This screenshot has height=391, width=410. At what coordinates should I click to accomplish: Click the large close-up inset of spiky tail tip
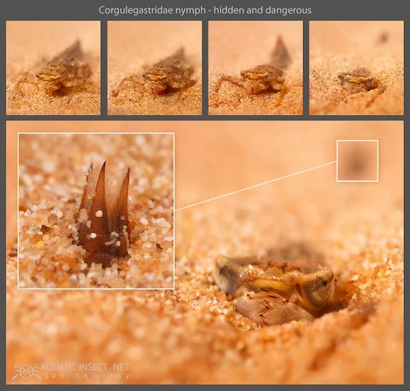[x=96, y=211]
